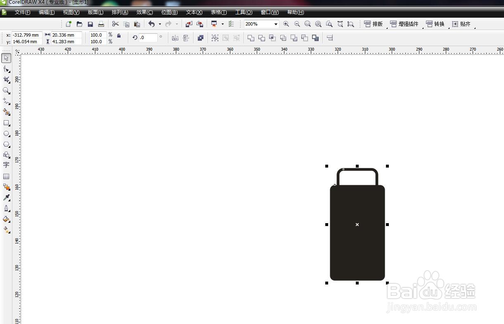The height and width of the screenshot is (324, 504).
Task: Open the 文件(F) menu
Action: point(23,12)
